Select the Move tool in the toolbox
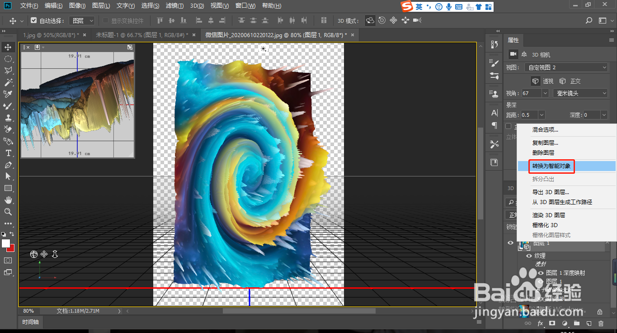 pyautogui.click(x=8, y=47)
